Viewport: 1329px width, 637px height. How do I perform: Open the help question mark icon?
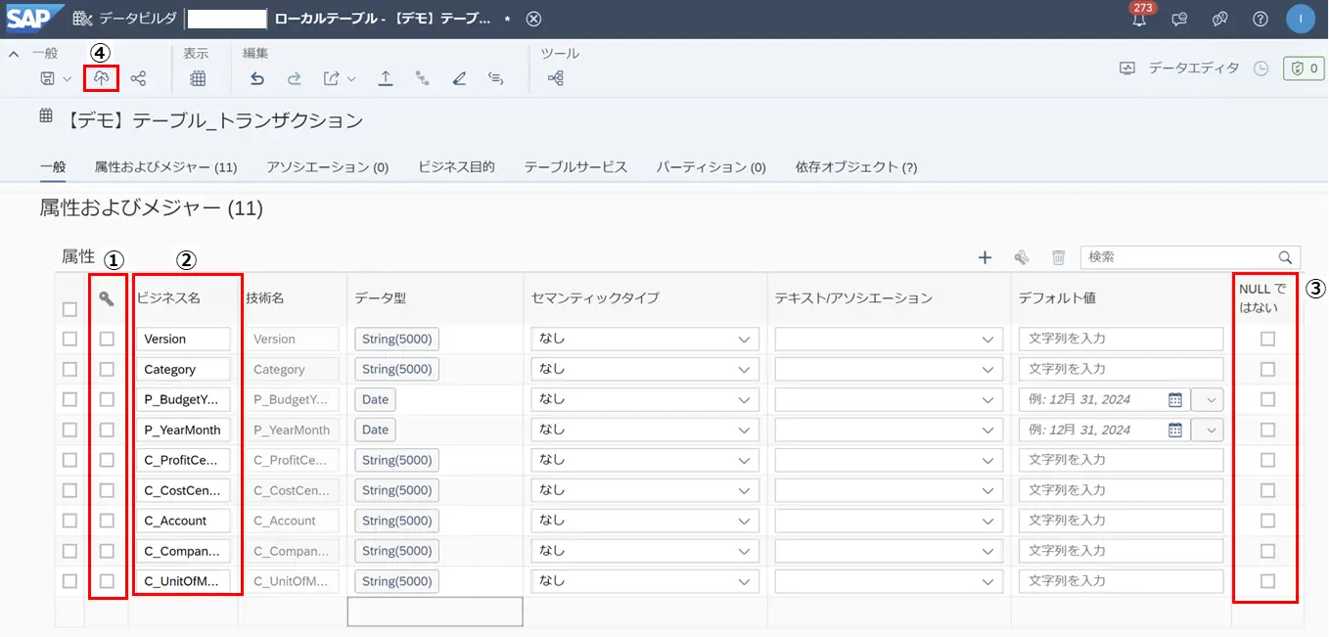[x=1260, y=19]
